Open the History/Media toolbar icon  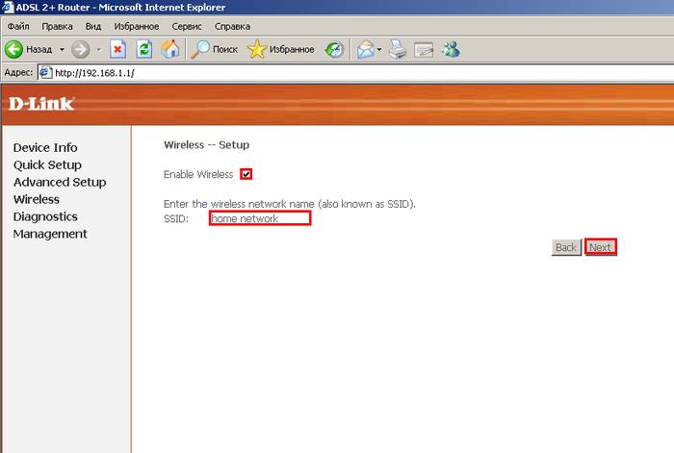[x=334, y=48]
